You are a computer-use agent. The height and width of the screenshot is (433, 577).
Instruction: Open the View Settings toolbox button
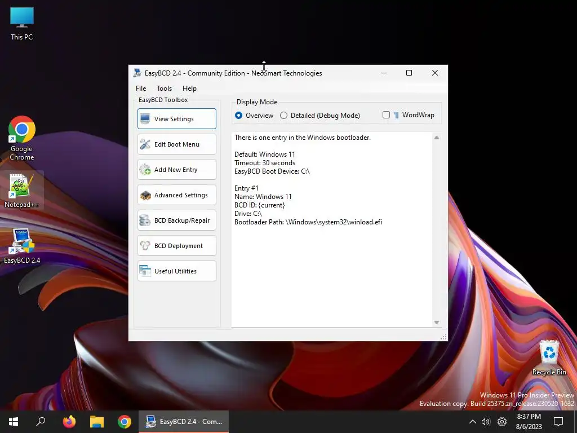point(176,118)
